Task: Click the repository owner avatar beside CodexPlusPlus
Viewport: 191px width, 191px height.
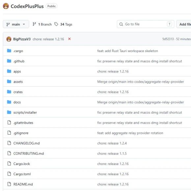Action: (6, 6)
